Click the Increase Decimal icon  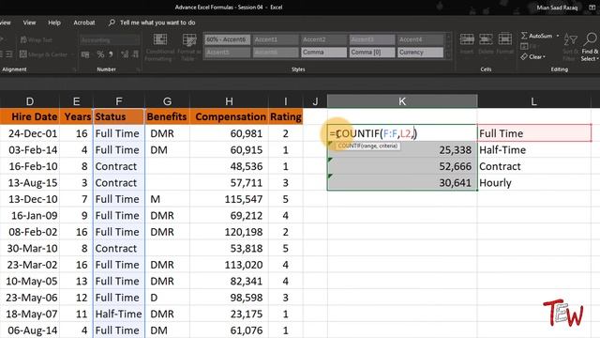click(x=125, y=54)
